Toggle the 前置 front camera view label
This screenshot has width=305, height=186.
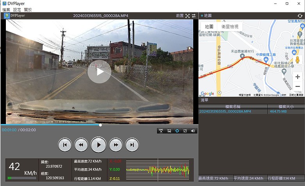point(180,16)
